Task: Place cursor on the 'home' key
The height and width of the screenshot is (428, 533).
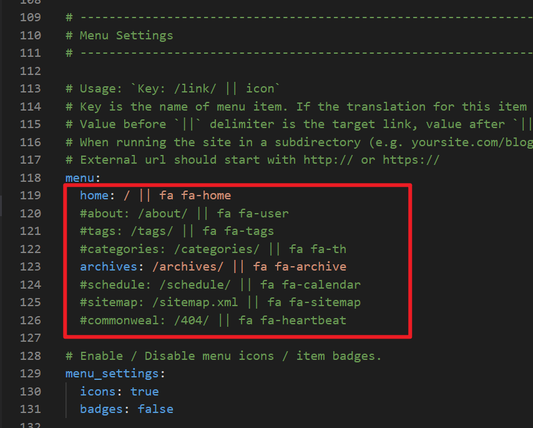Action: [x=94, y=196]
